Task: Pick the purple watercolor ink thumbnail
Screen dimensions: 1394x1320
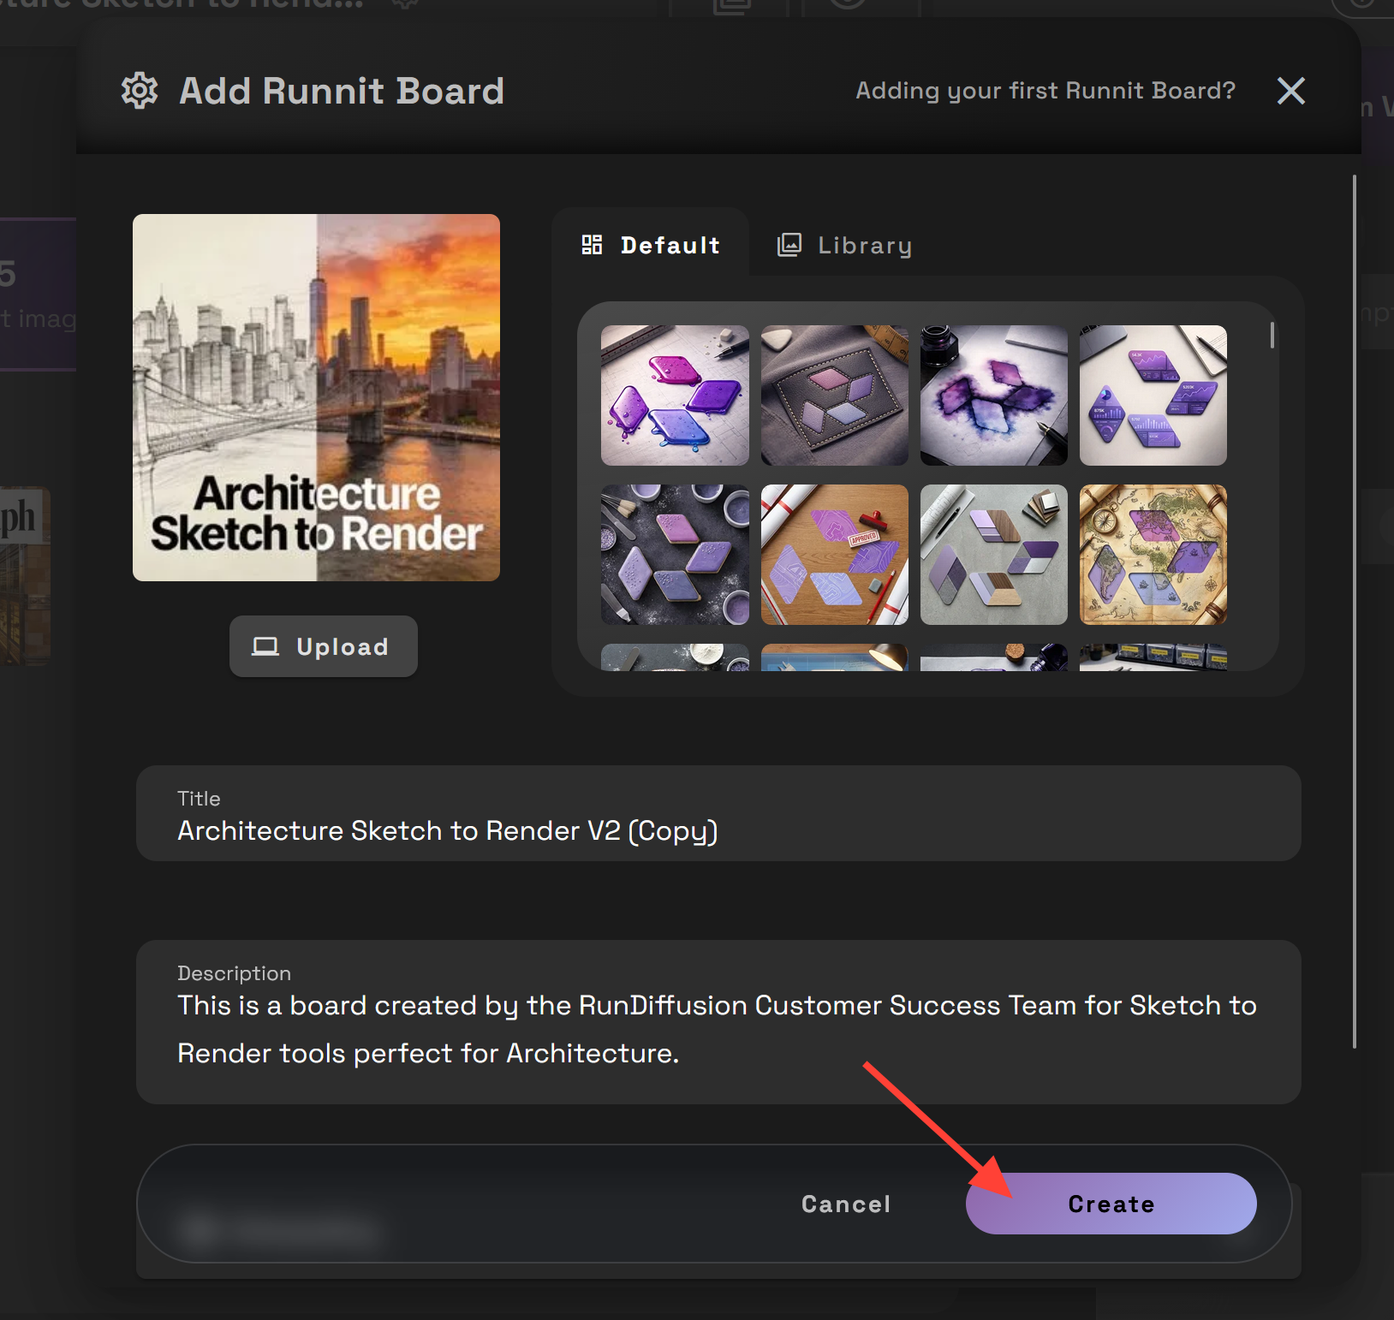Action: pos(993,395)
